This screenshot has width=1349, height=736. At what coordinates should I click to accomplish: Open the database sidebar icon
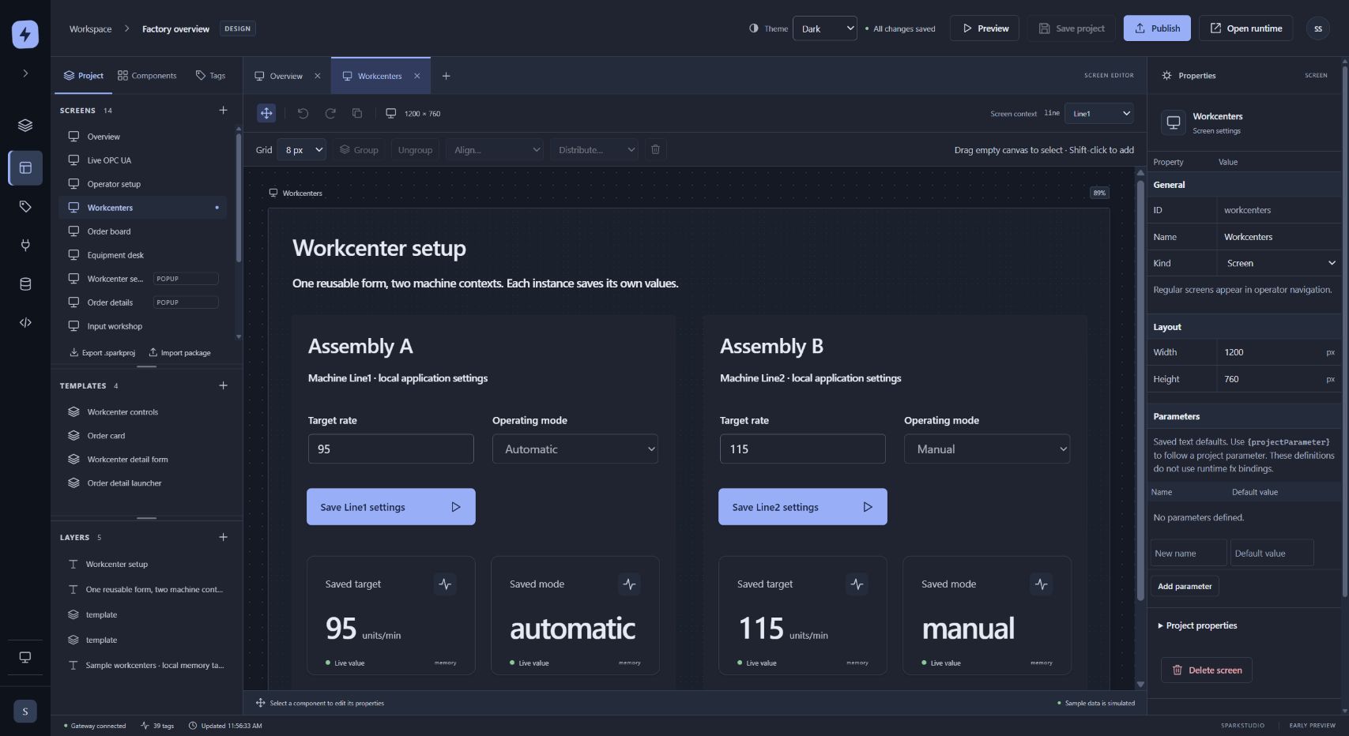point(25,284)
